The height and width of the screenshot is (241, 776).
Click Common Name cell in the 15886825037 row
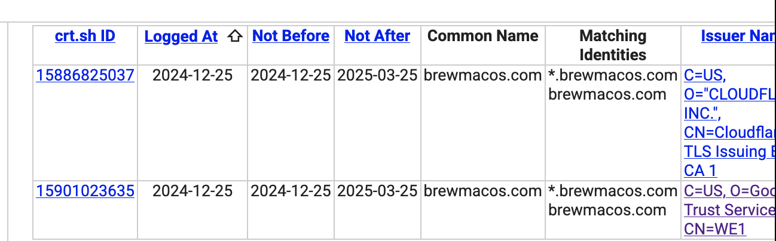482,76
